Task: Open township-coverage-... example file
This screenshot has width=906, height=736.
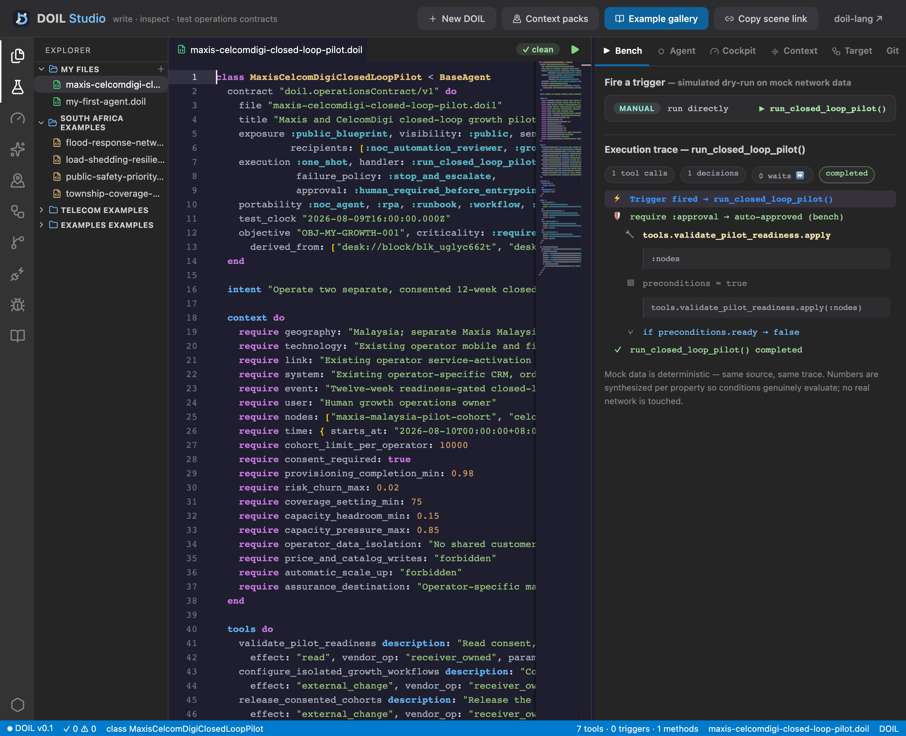Action: point(101,194)
